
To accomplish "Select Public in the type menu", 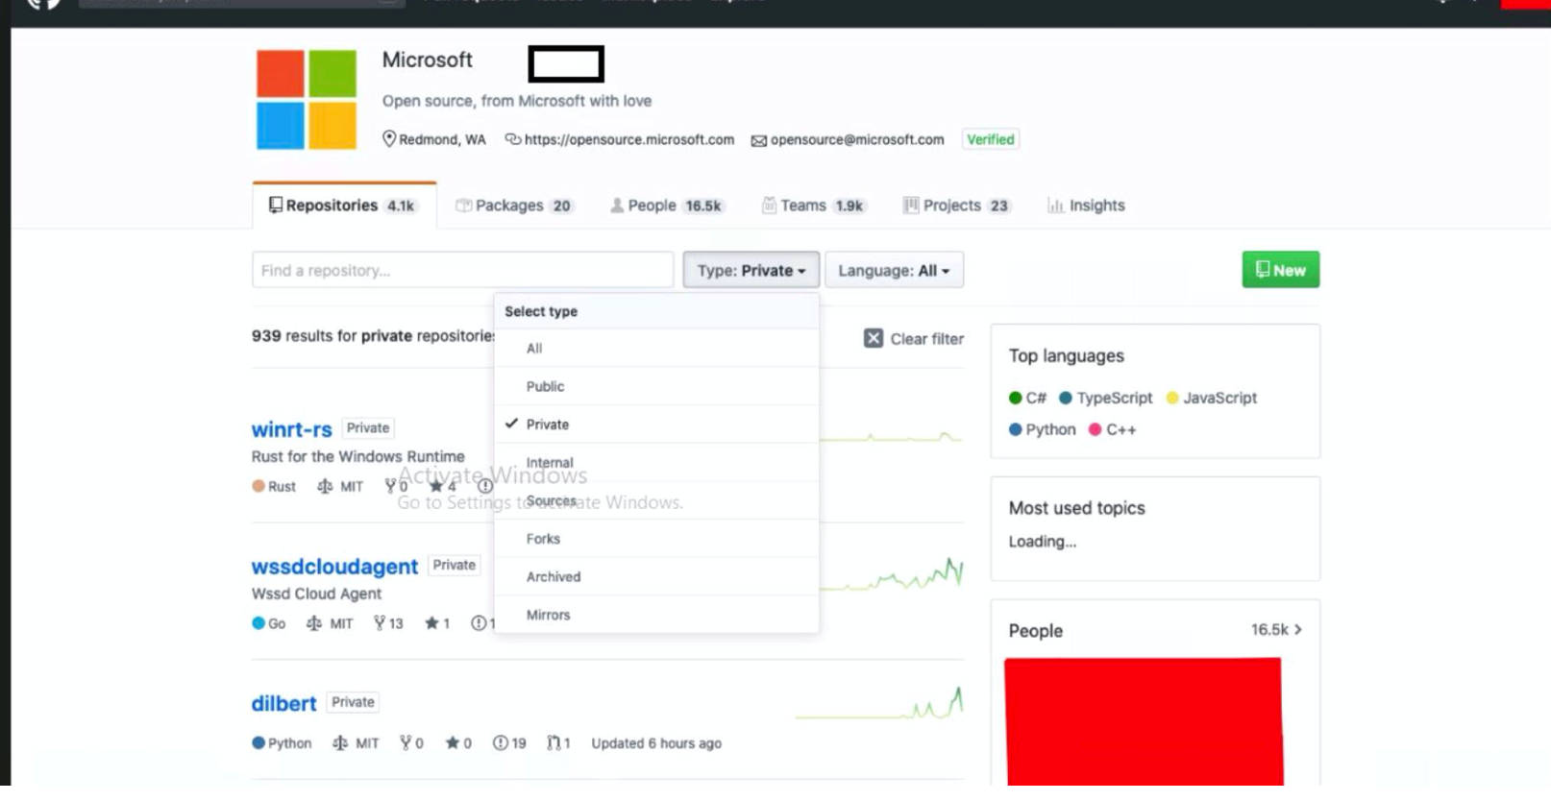I will tap(656, 386).
